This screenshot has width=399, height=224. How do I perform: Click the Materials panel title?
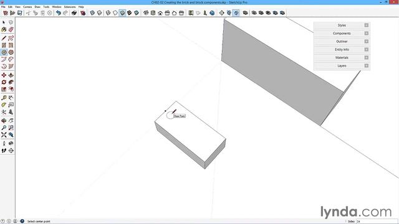[342, 58]
